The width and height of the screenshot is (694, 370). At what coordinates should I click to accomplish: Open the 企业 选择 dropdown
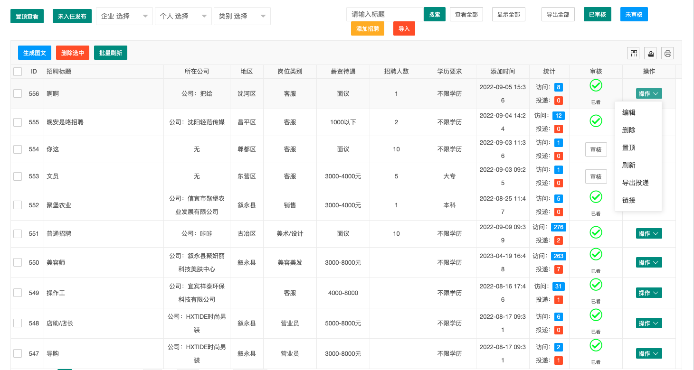tap(124, 16)
